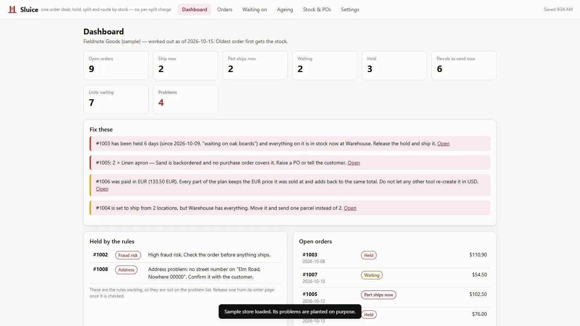Click the Held summary card
This screenshot has height=326, width=580.
[x=394, y=65]
